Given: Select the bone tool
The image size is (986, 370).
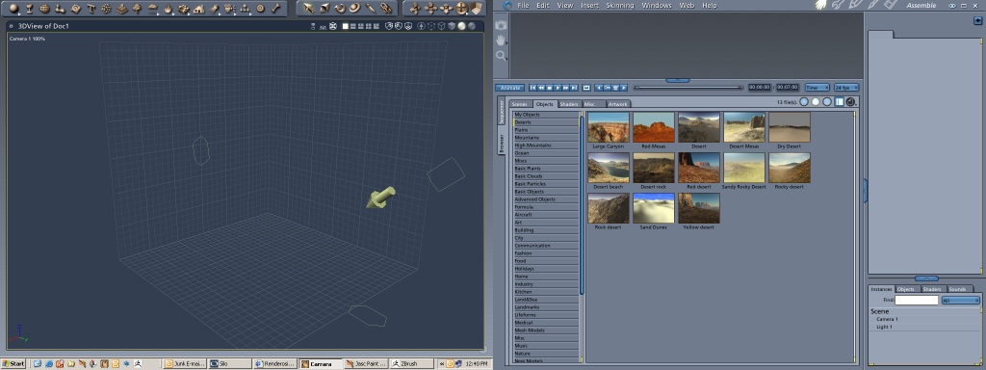Looking at the screenshot, I should (x=275, y=8).
